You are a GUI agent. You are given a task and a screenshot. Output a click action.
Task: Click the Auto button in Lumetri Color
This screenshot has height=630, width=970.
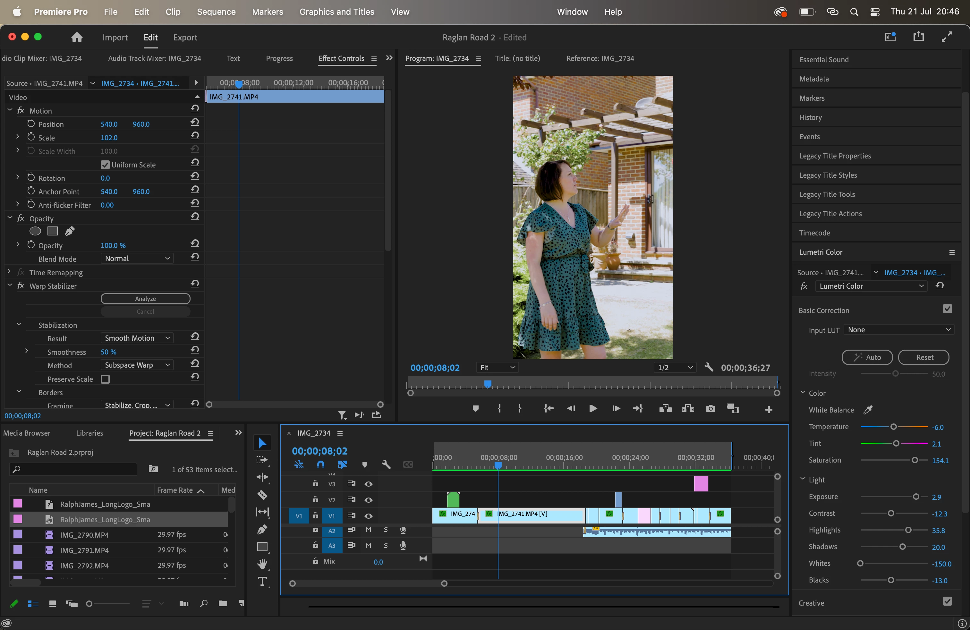point(867,357)
